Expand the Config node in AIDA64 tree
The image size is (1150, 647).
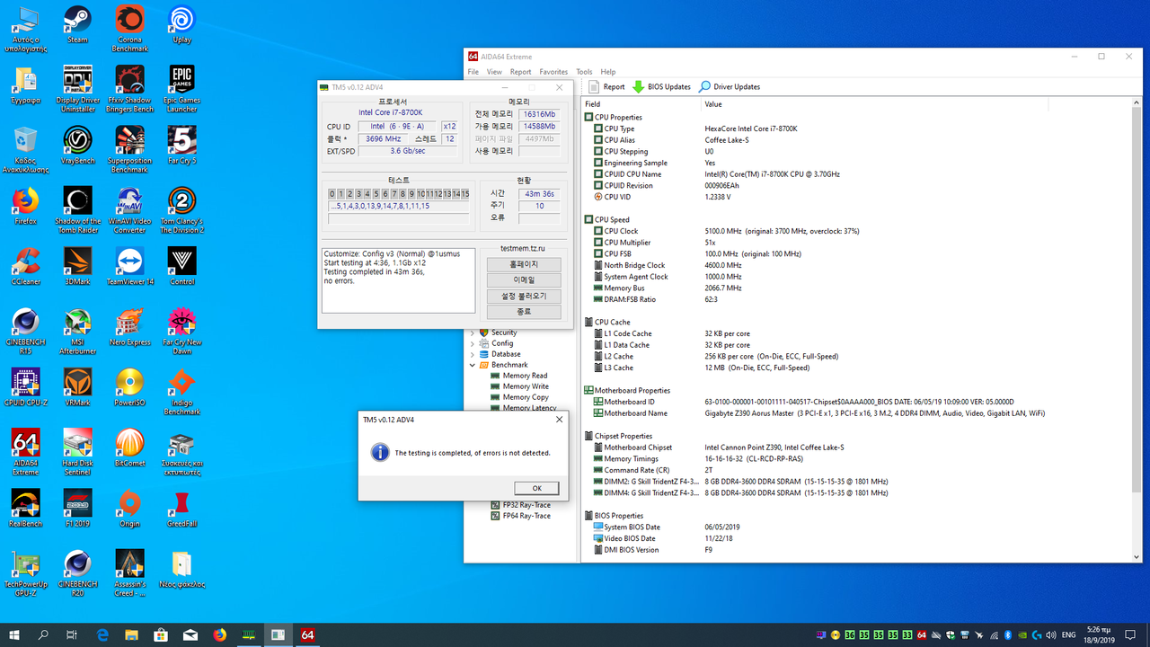coord(473,343)
